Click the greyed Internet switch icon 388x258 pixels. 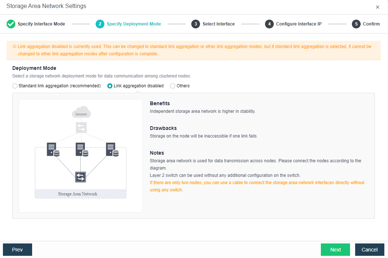point(81,128)
